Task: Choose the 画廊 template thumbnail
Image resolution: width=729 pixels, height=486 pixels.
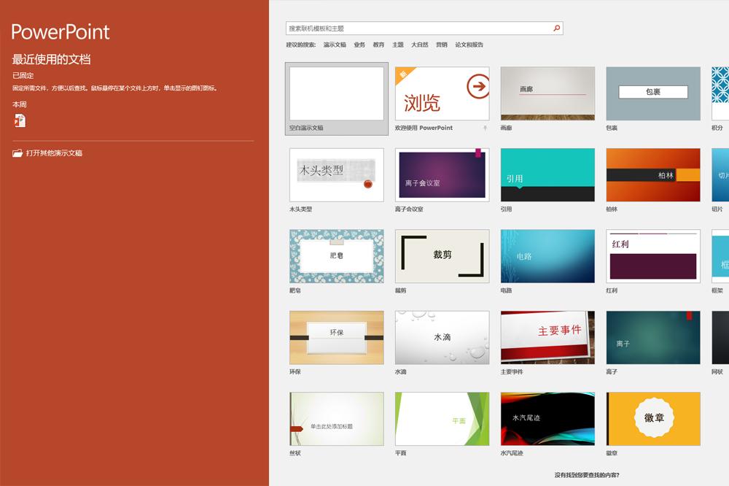Action: click(x=547, y=93)
